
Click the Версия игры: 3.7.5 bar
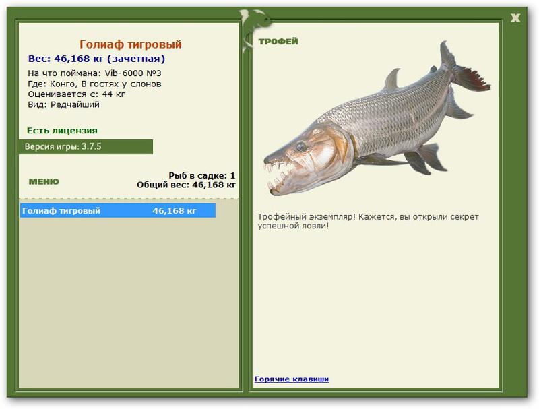coord(86,147)
